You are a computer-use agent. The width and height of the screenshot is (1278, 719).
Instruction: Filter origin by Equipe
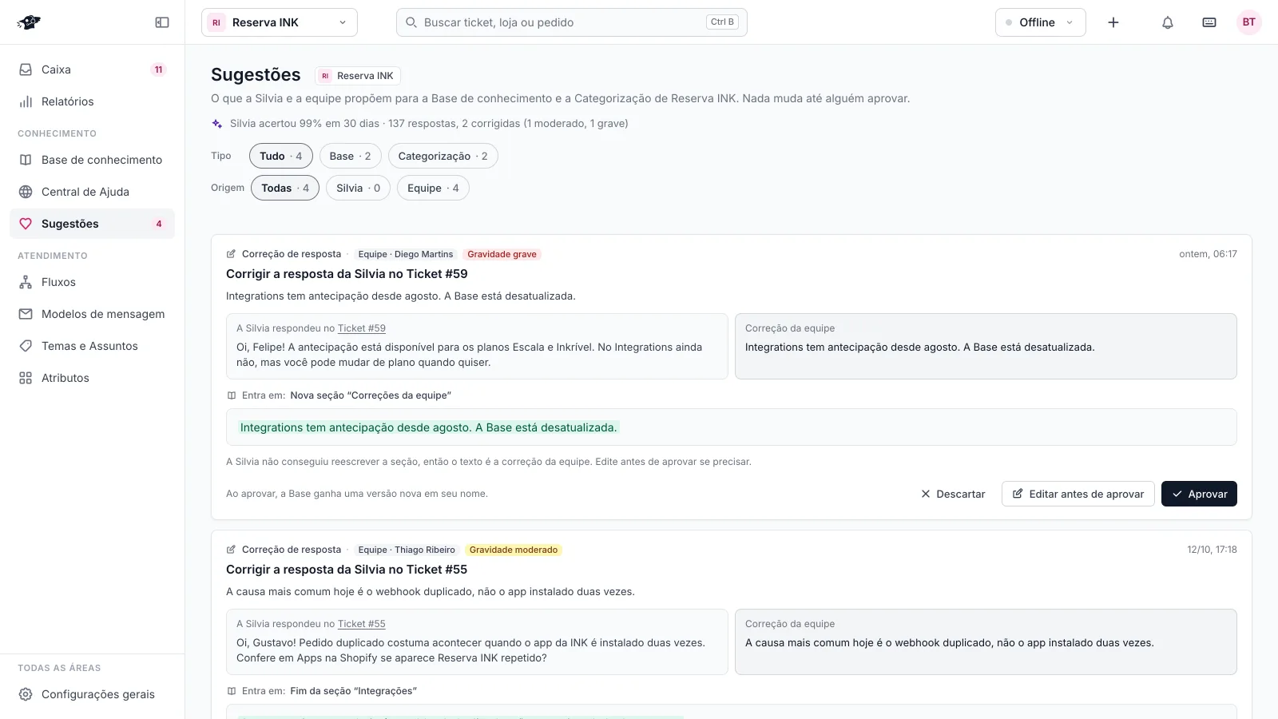(433, 188)
